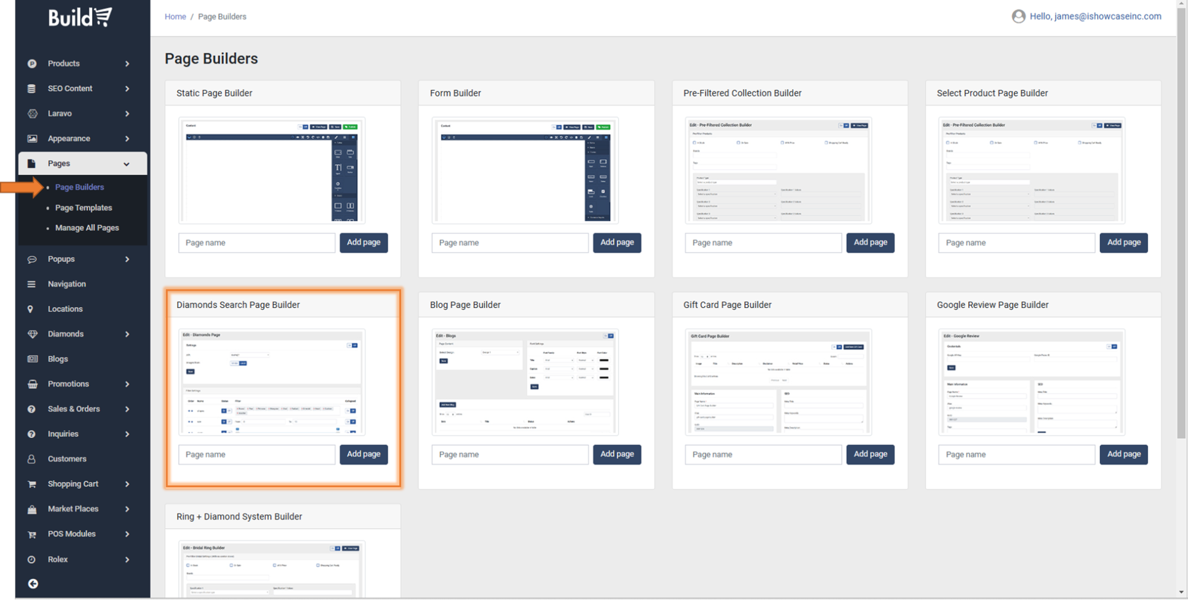Click Home in the breadcrumb
1188x600 pixels.
pyautogui.click(x=175, y=16)
